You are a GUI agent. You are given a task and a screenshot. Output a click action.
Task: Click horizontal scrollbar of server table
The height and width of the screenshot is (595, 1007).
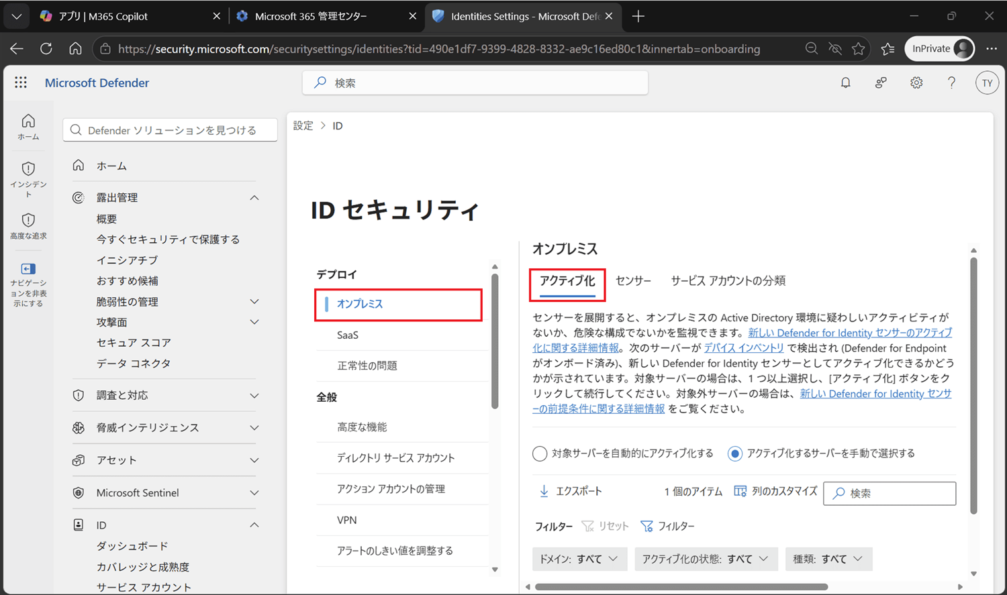(681, 587)
